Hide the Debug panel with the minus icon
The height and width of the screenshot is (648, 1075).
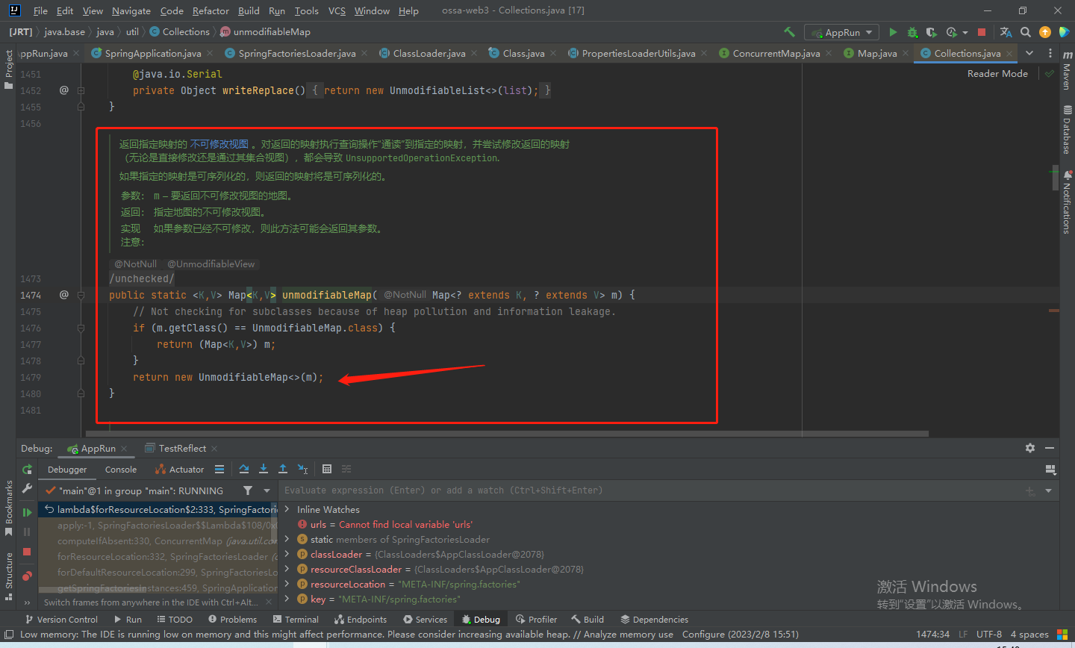point(1050,448)
